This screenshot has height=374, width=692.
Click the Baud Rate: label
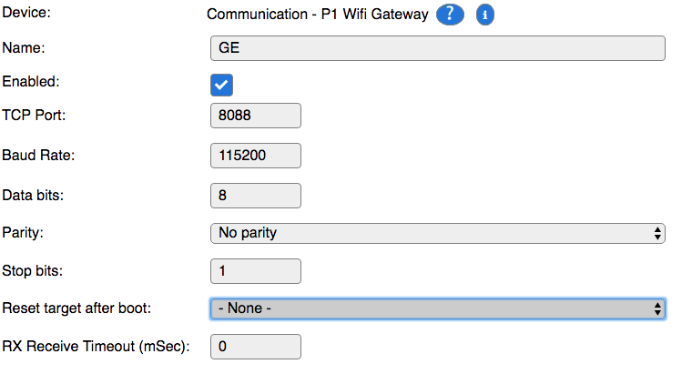pyautogui.click(x=38, y=156)
